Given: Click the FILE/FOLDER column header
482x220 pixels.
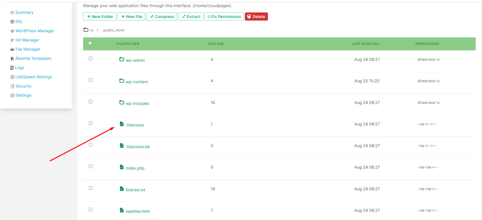Looking at the screenshot, I should tap(128, 44).
